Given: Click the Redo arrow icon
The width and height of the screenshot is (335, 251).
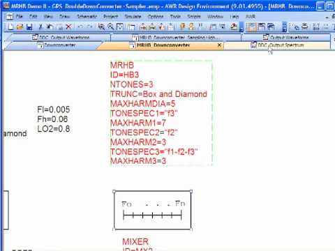Looking at the screenshot, I should click(x=89, y=26).
